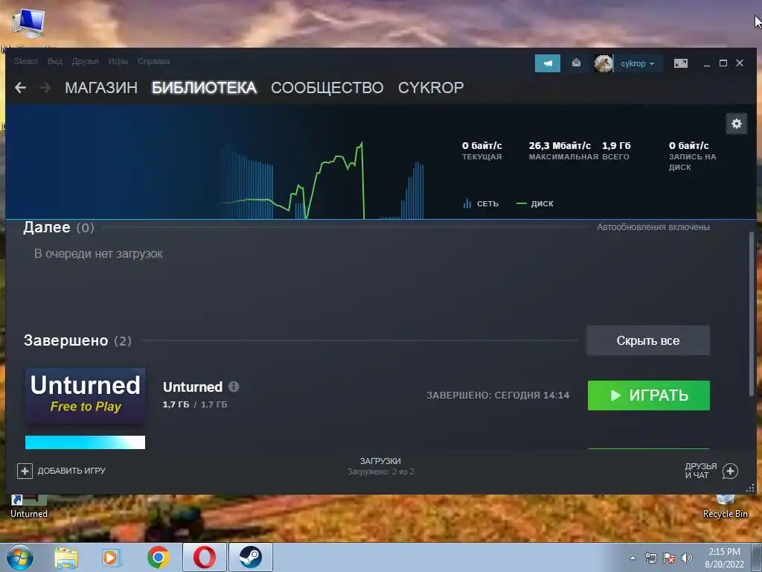Open the cykrop account dropdown

pos(638,63)
